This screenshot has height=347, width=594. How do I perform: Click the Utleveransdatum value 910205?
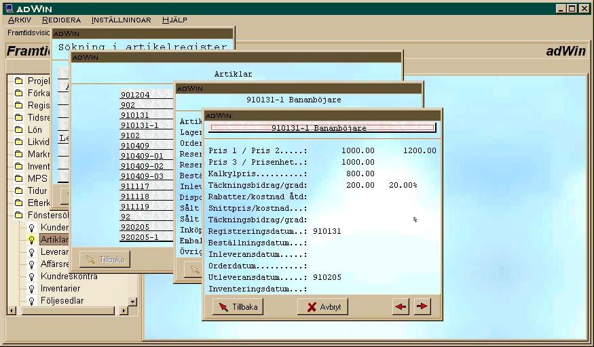tap(327, 277)
